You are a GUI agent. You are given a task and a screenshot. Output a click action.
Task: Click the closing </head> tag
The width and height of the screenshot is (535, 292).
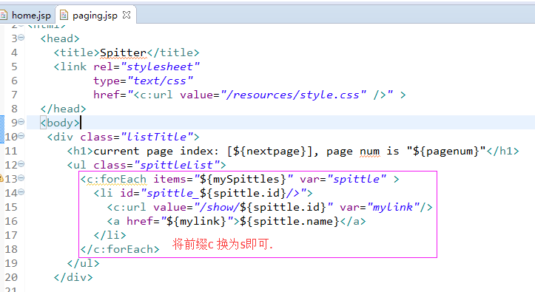63,109
